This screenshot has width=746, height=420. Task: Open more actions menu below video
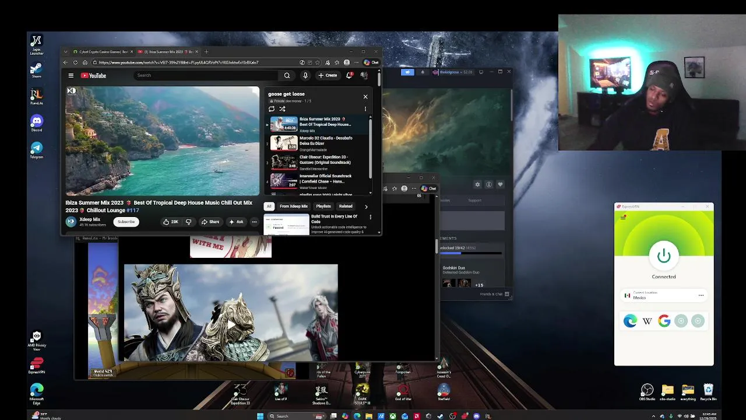(x=254, y=222)
